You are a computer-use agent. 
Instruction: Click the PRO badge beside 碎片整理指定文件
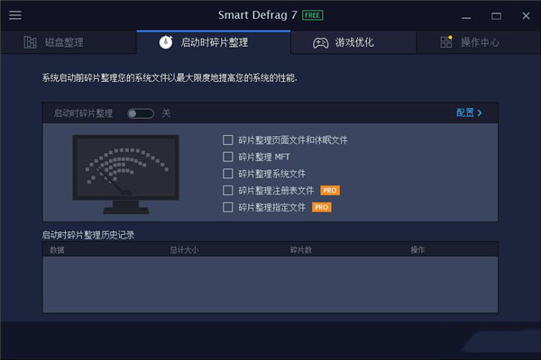(x=322, y=207)
